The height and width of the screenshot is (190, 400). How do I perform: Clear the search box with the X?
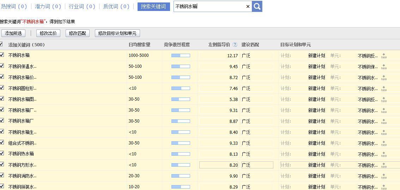(248, 6)
